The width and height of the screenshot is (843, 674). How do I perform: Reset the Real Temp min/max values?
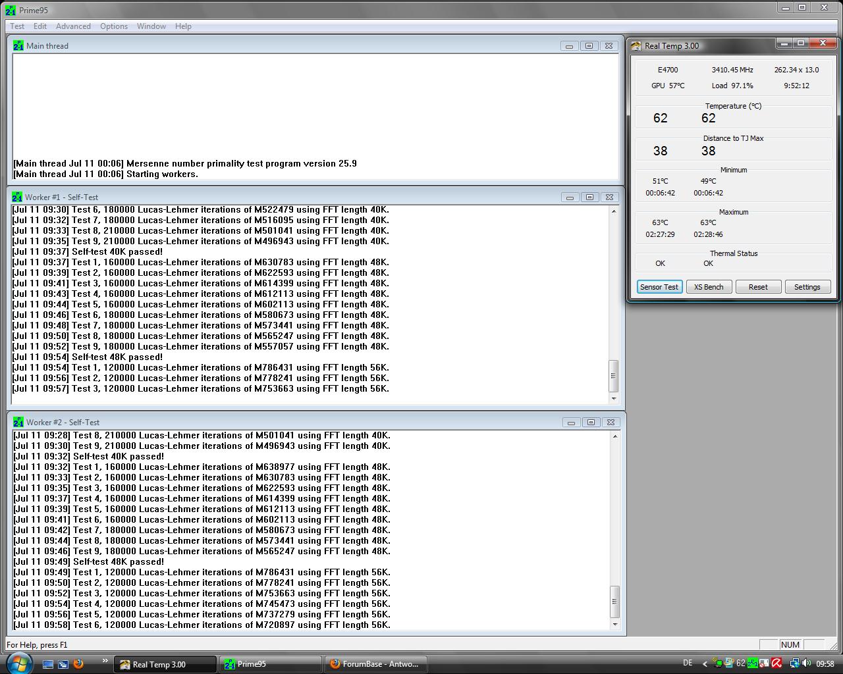[758, 287]
